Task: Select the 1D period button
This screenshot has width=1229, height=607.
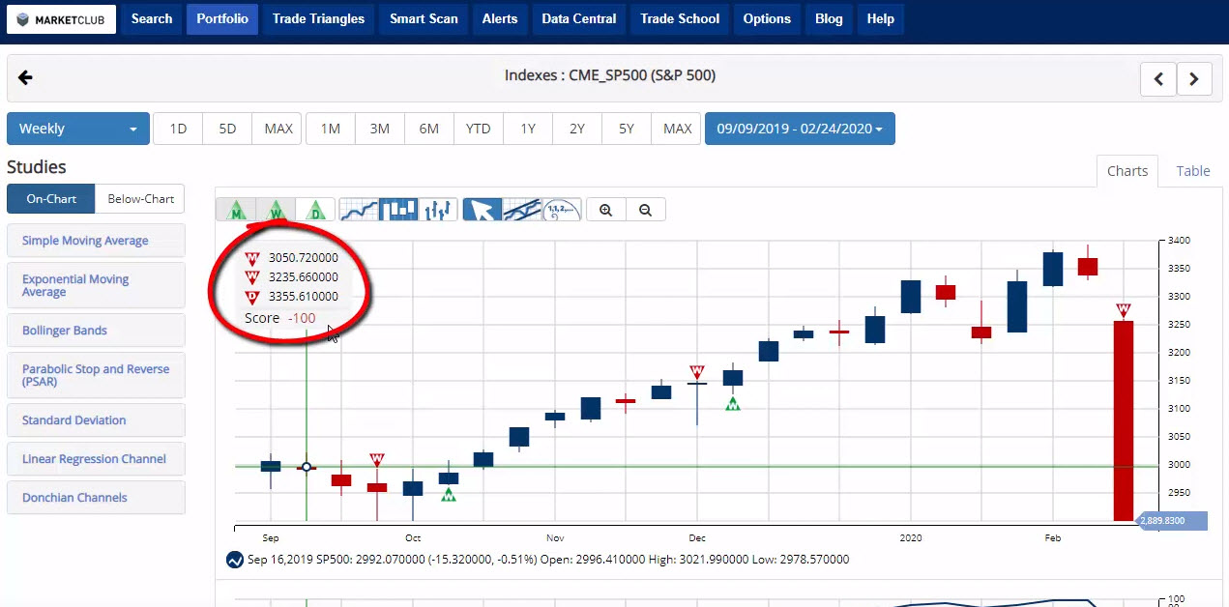Action: 178,129
